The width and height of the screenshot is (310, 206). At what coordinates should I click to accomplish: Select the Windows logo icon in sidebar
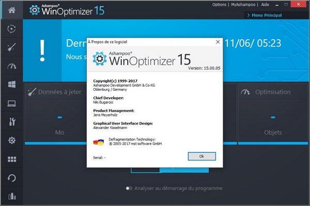(12, 85)
